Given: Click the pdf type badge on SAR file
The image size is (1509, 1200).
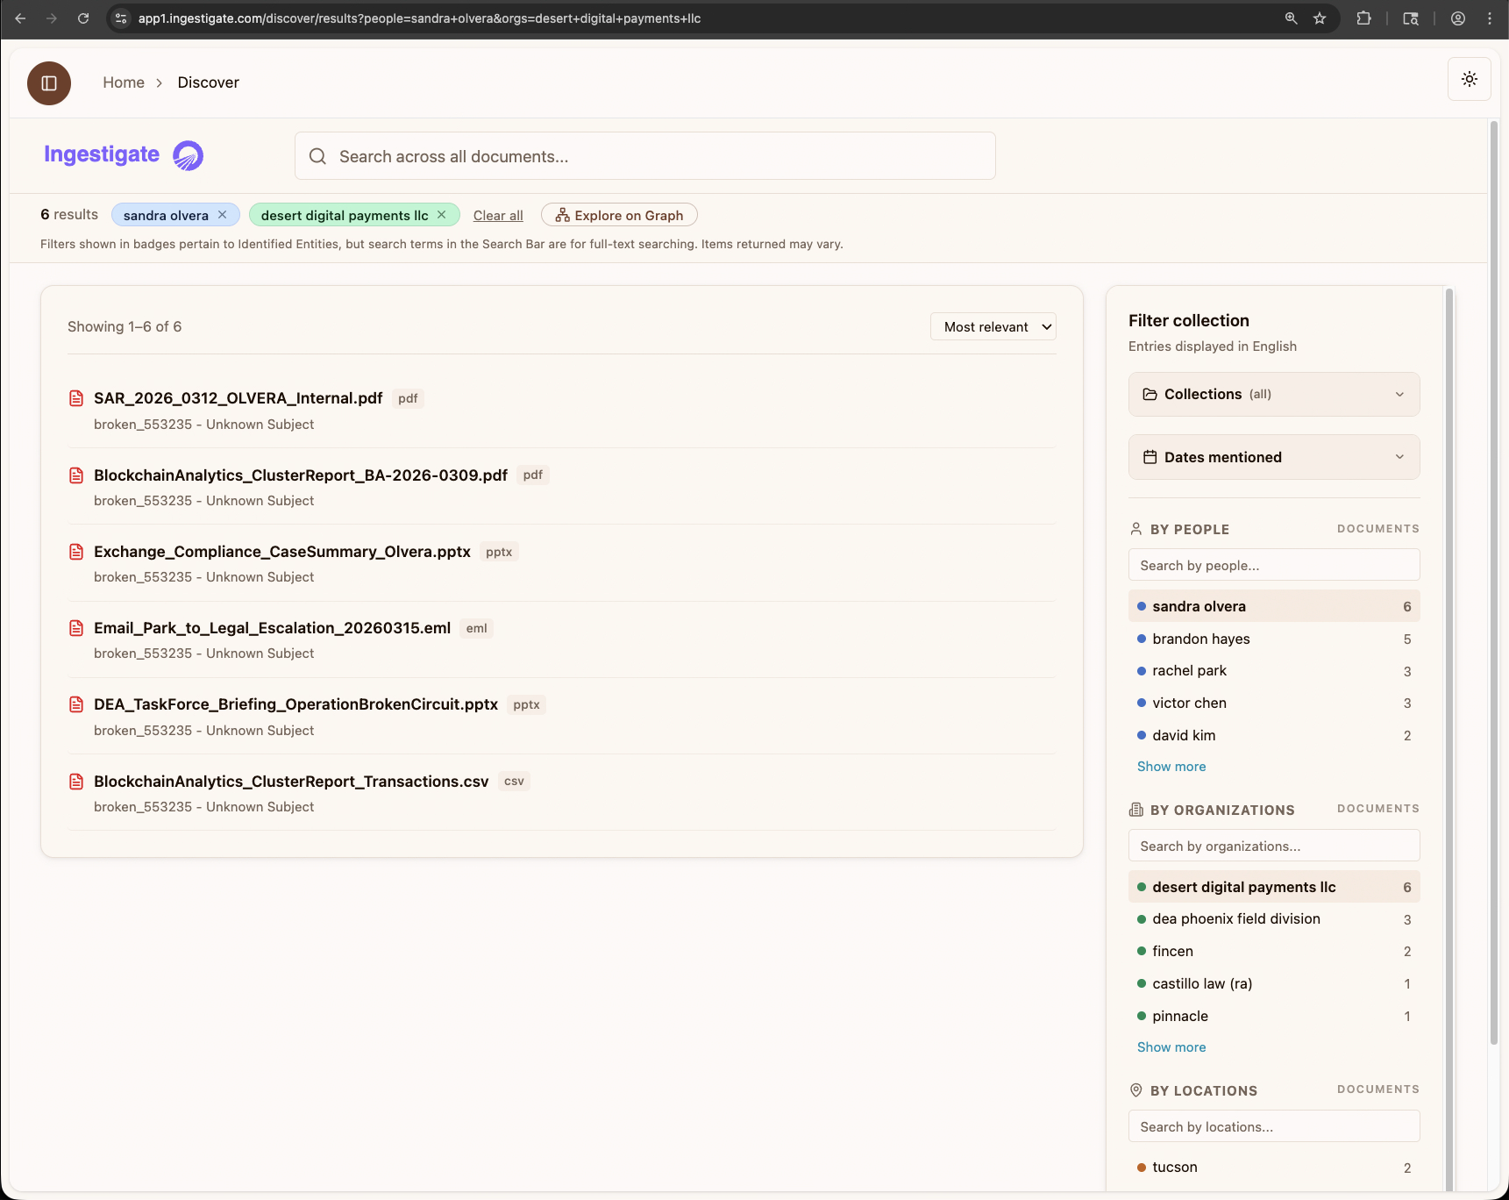Looking at the screenshot, I should tap(408, 398).
